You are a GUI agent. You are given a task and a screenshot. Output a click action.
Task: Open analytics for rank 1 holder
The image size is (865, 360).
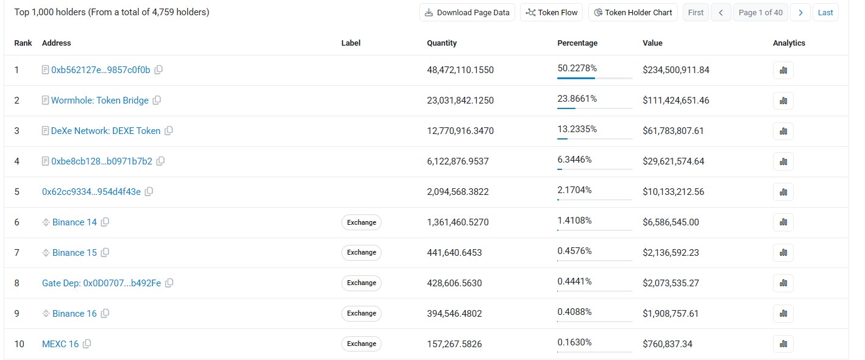click(783, 70)
